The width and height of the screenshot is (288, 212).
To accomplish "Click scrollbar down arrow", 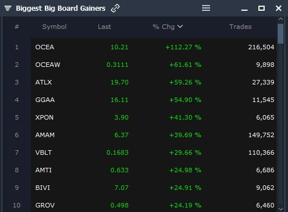I will (281, 209).
